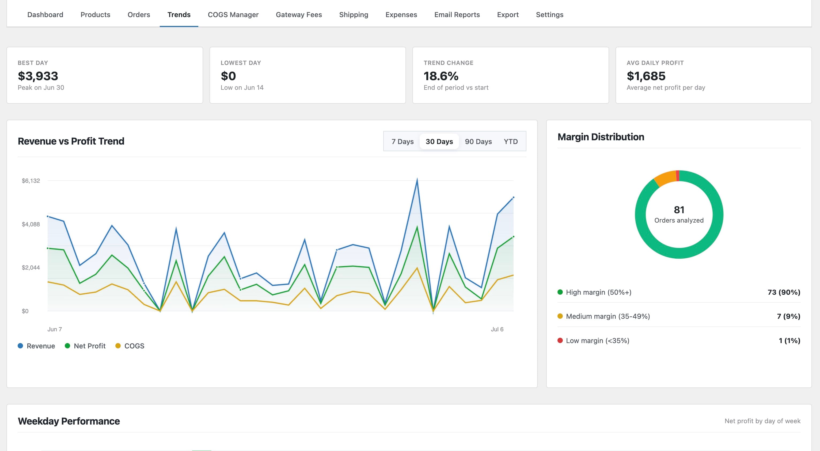Toggle Revenue series in chart legend
The image size is (820, 451).
coord(36,346)
